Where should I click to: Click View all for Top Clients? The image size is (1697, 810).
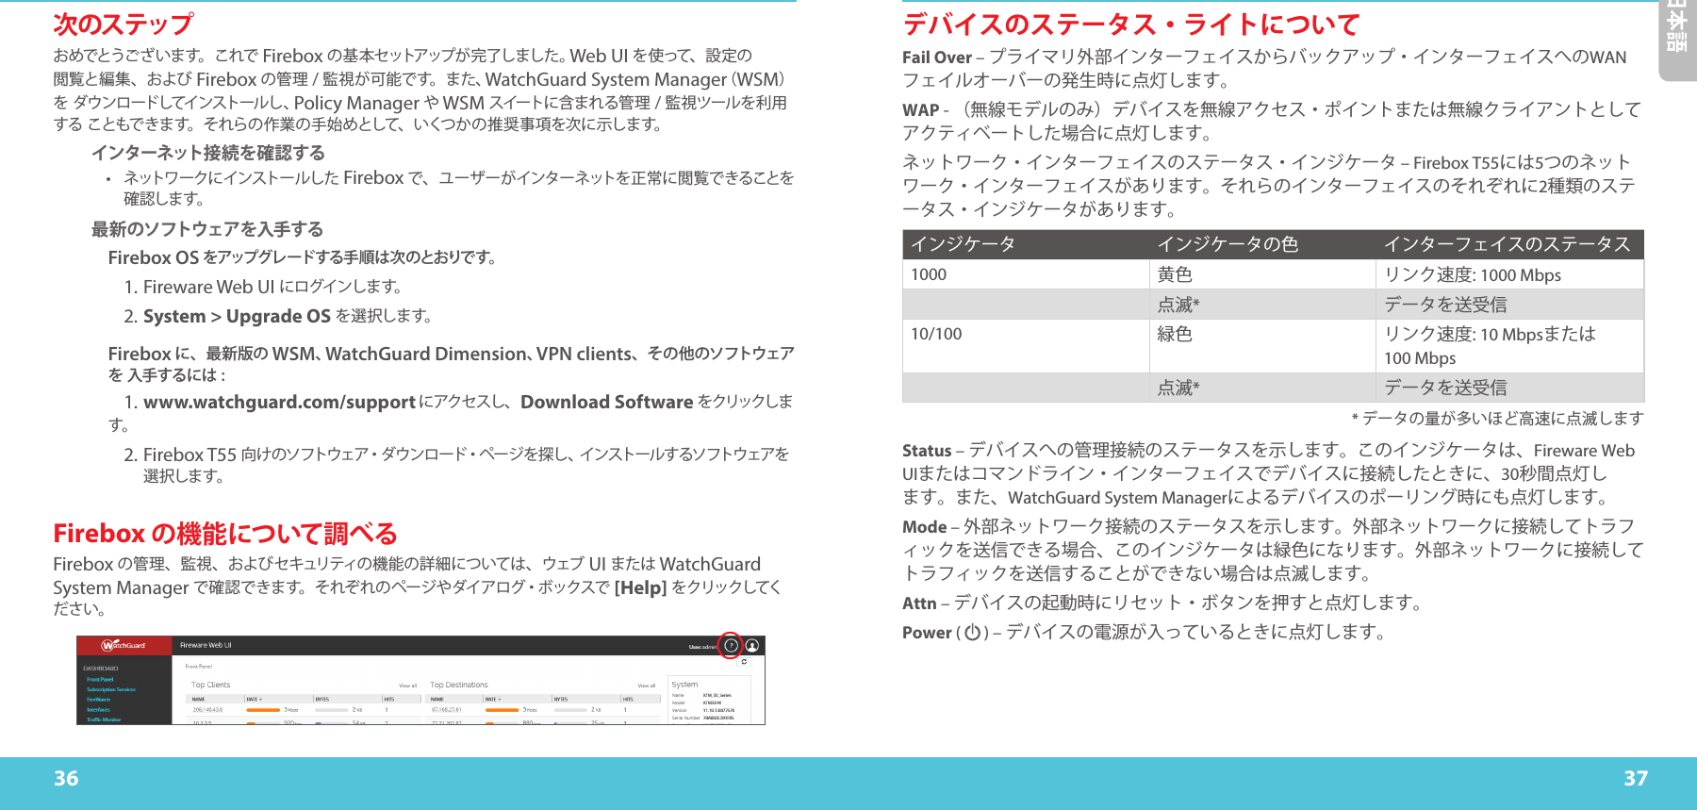click(407, 686)
